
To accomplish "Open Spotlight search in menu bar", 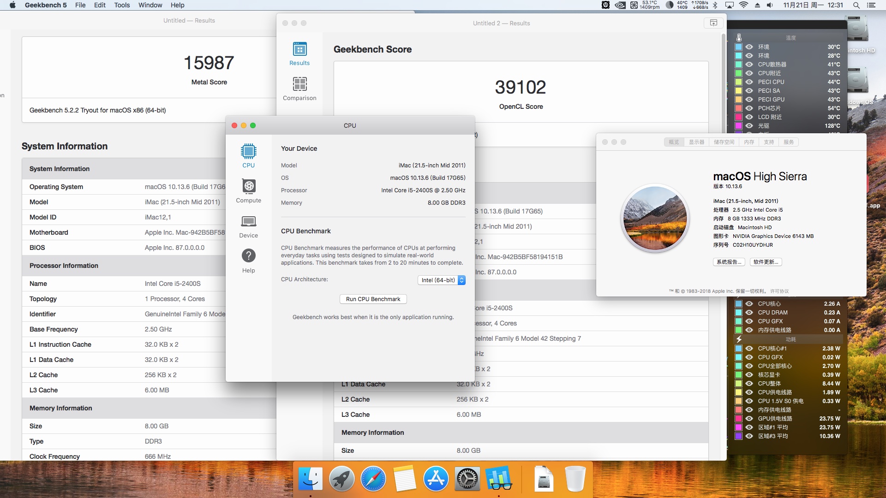I will coord(856,5).
